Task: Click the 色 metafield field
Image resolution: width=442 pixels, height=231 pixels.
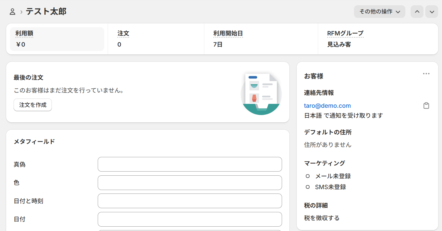Action: pyautogui.click(x=190, y=183)
